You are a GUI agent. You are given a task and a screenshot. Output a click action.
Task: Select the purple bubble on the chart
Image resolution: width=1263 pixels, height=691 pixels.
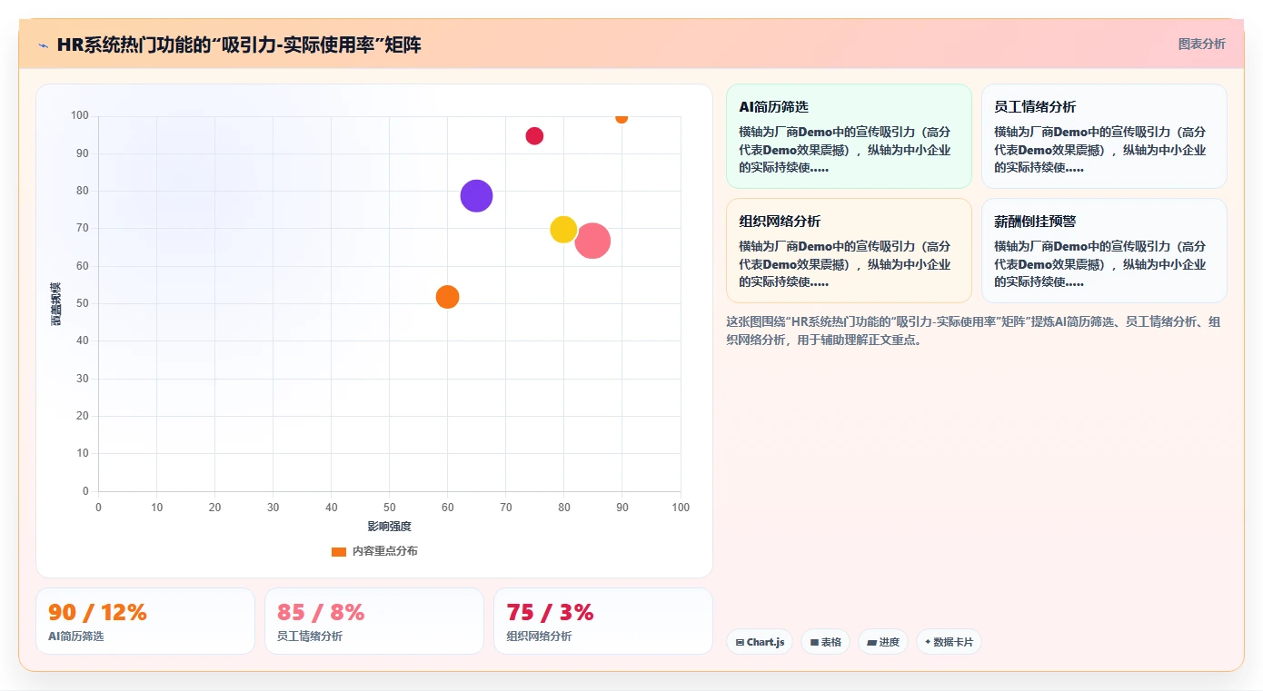pyautogui.click(x=476, y=195)
